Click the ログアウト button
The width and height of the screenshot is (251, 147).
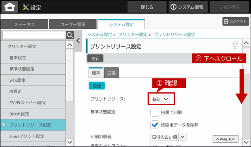[236, 22]
